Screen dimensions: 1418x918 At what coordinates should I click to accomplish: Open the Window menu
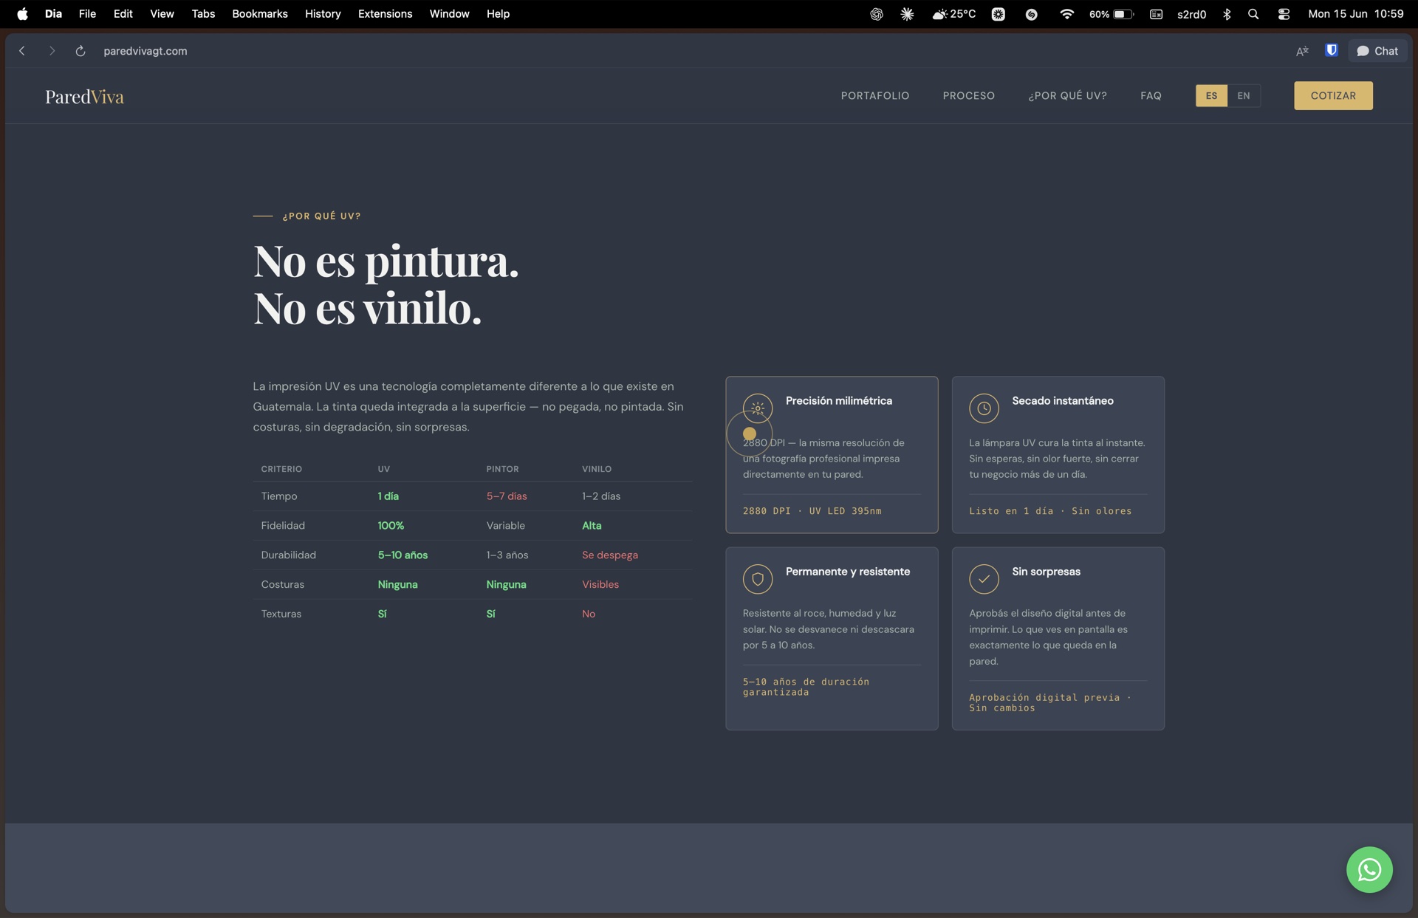[x=449, y=13]
